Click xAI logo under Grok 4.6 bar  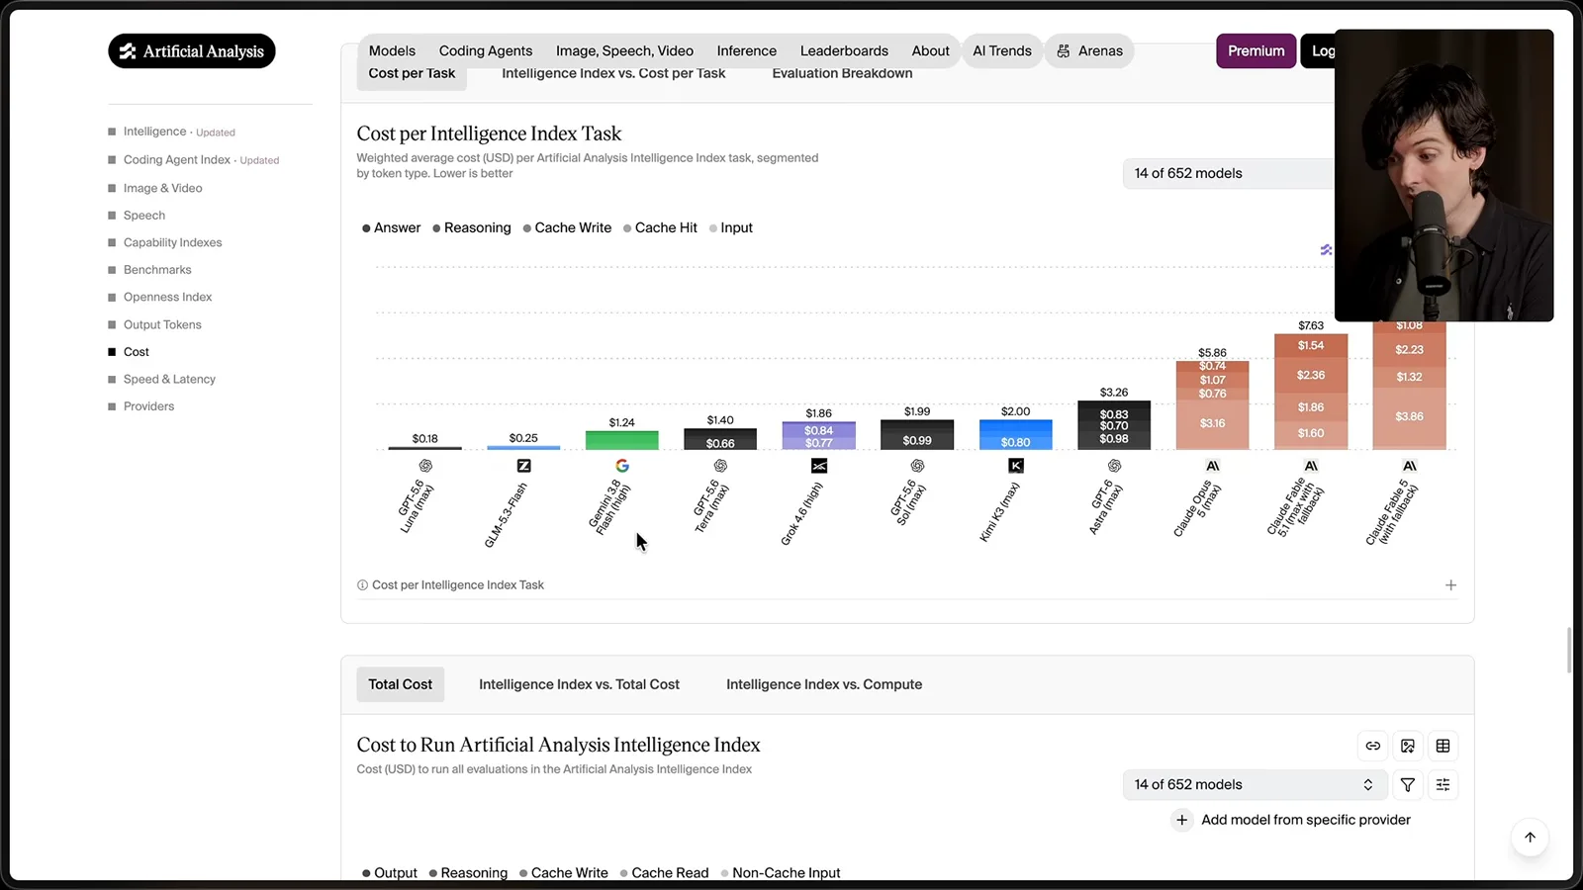click(819, 466)
